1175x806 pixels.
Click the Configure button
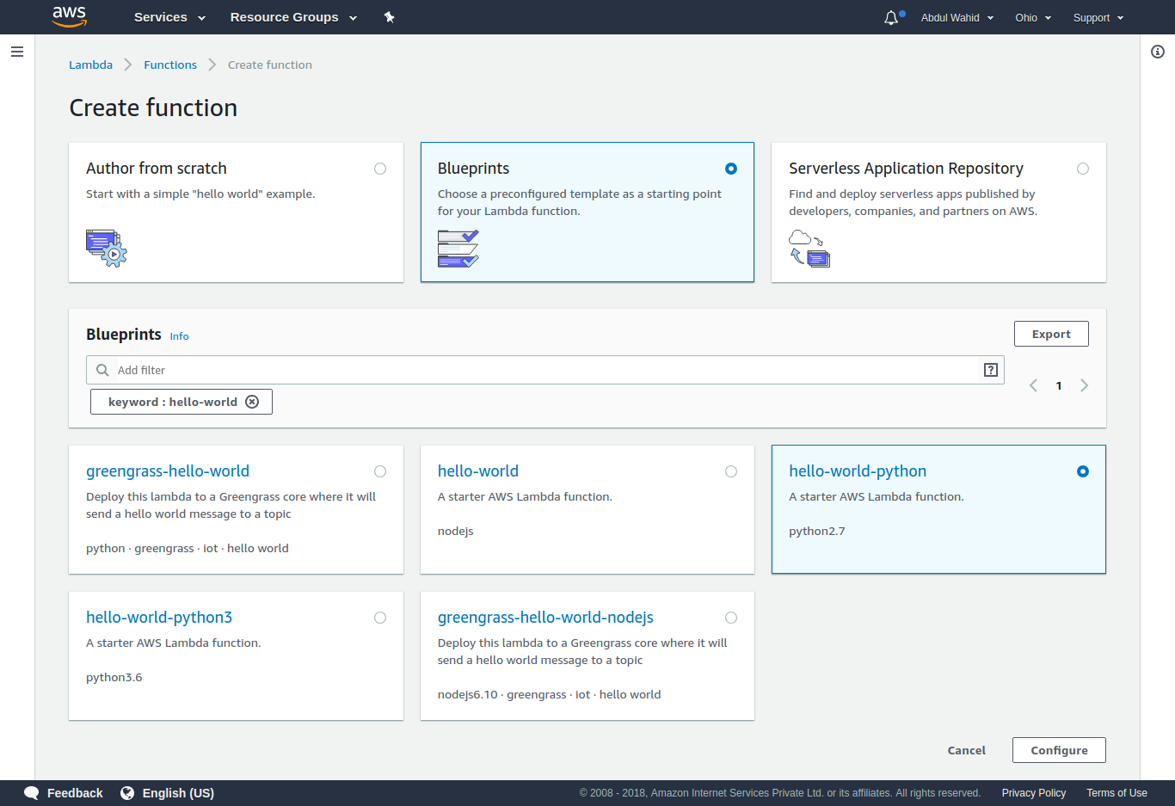click(1059, 750)
